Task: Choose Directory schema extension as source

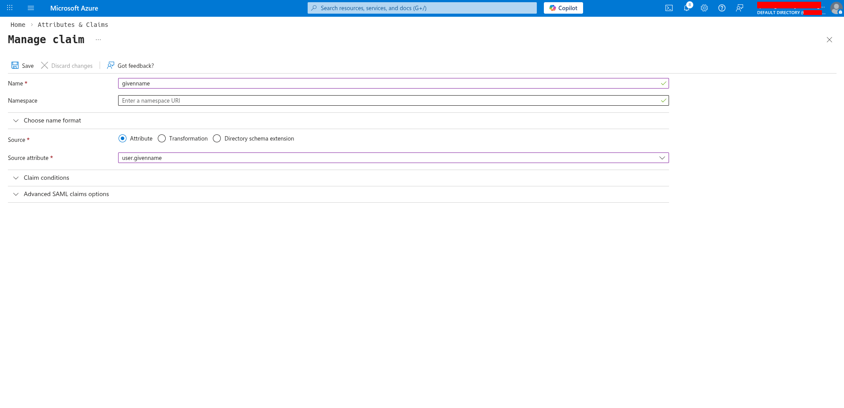Action: [217, 138]
